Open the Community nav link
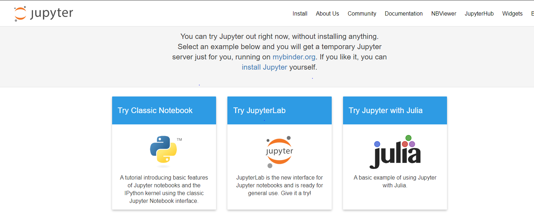Image resolution: width=534 pixels, height=217 pixels. pos(362,13)
